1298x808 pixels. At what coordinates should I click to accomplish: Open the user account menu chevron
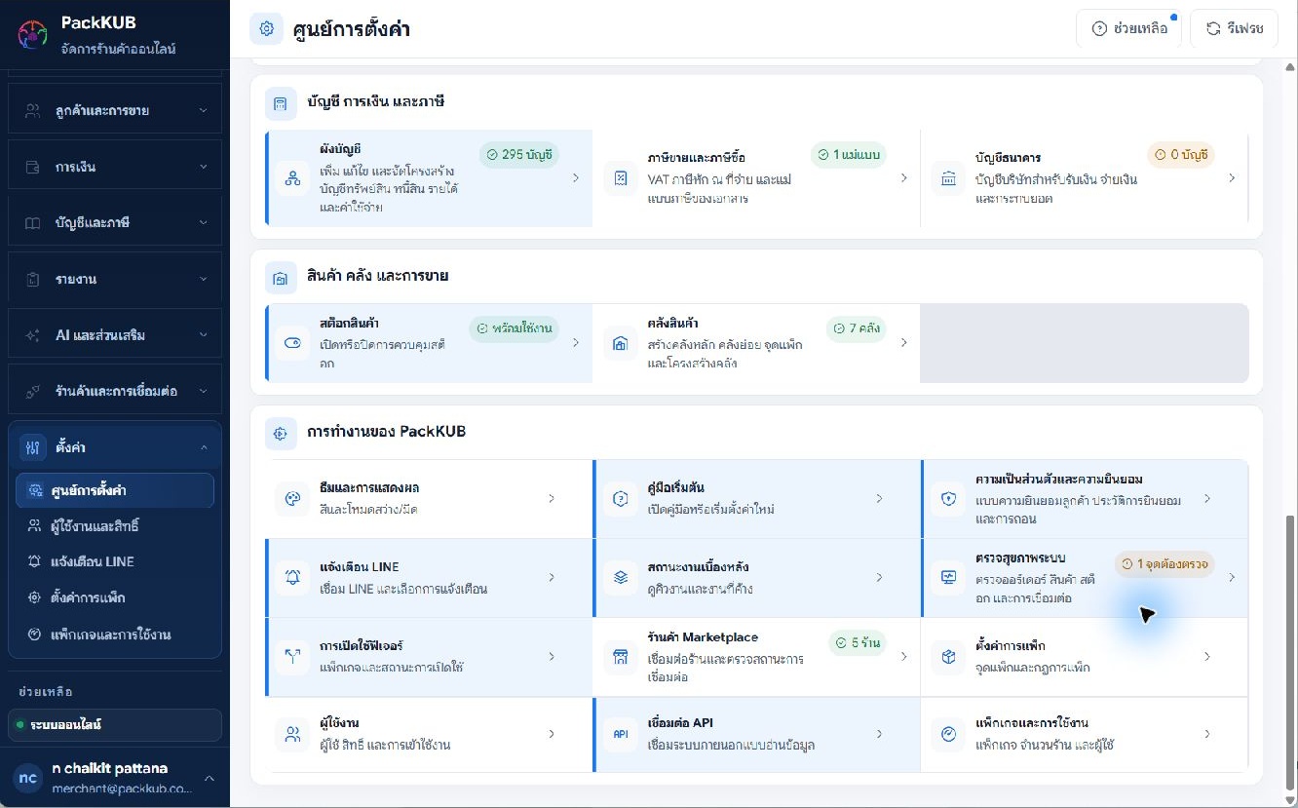click(209, 778)
